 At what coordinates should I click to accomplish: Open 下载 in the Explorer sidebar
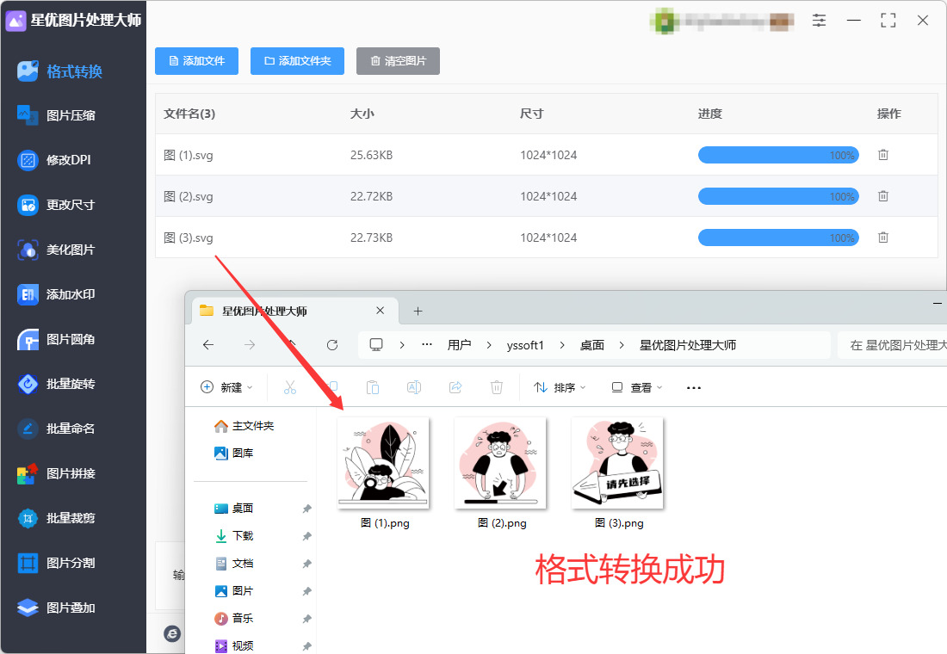(234, 535)
